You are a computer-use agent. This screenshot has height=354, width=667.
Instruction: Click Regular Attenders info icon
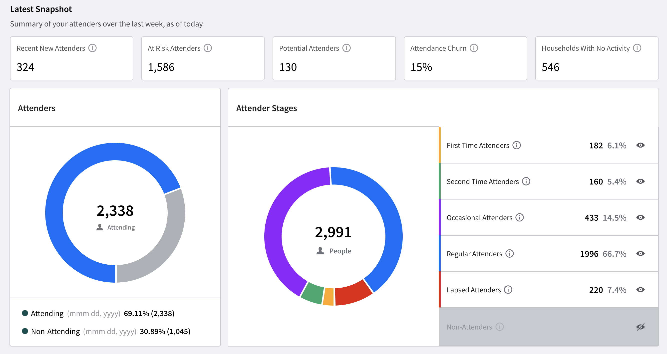[510, 254]
